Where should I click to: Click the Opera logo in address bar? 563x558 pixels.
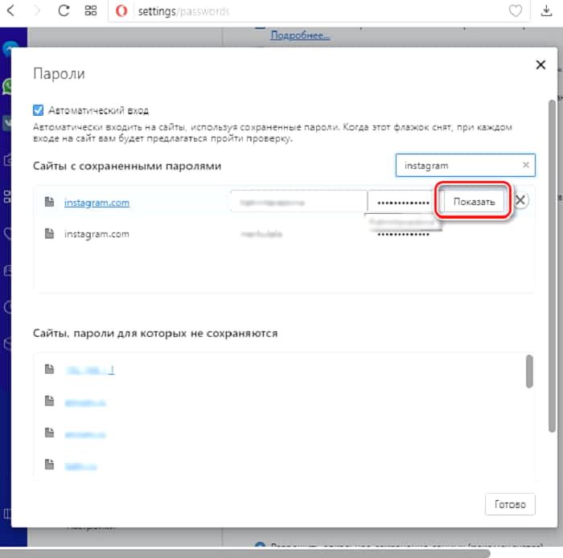[121, 11]
